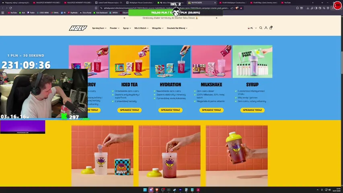This screenshot has height=193, width=343.
Task: Open the GMAIL bookmark
Action: pos(55,13)
